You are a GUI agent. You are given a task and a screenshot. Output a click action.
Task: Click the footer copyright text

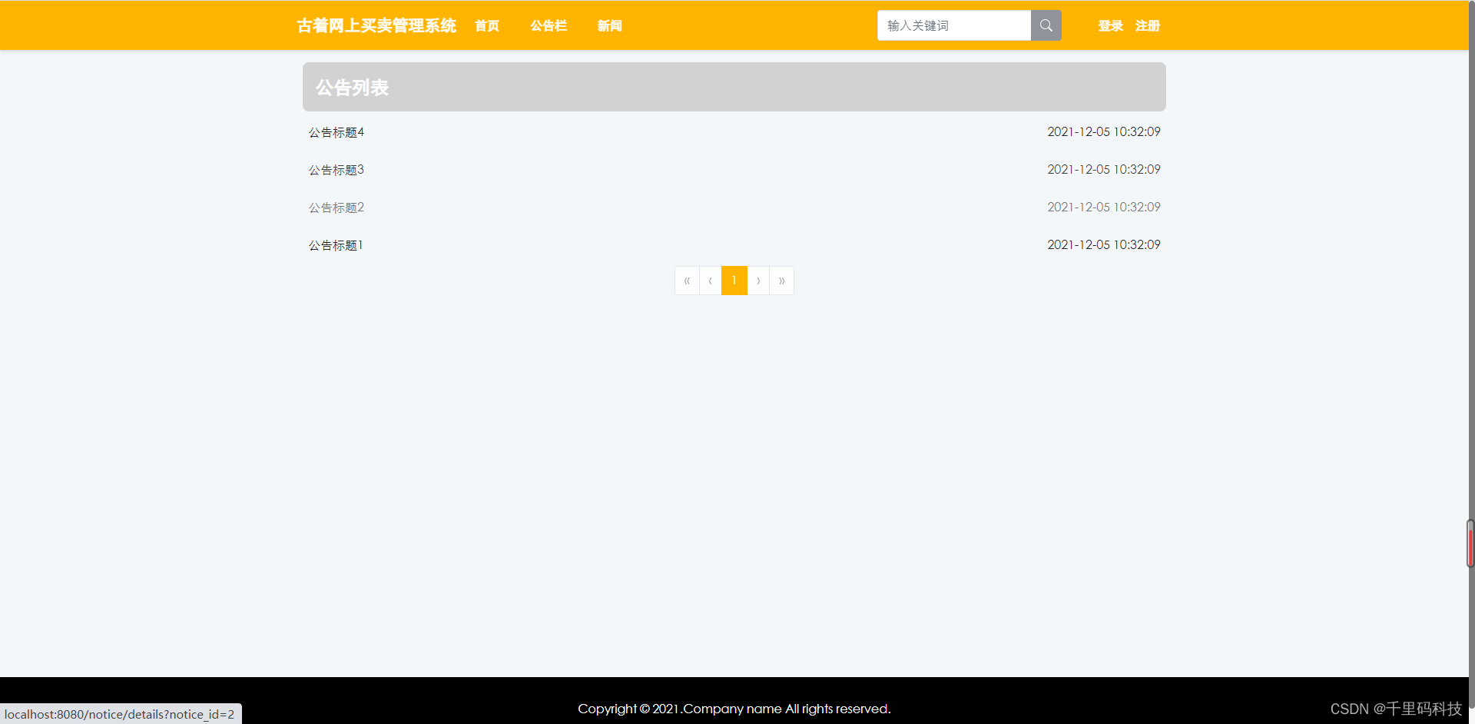(x=734, y=709)
